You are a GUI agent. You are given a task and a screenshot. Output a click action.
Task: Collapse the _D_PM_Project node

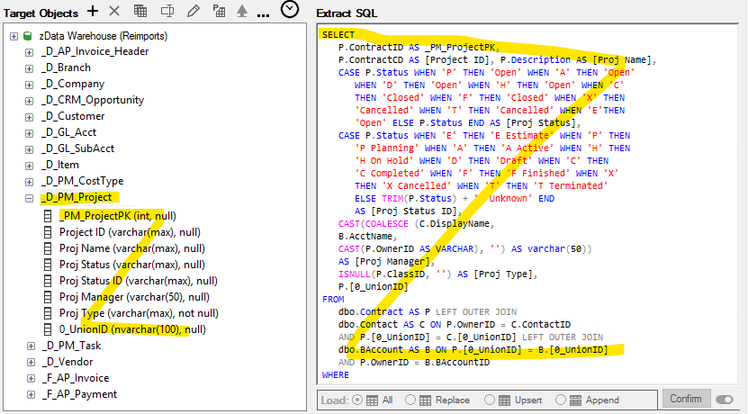coord(29,197)
